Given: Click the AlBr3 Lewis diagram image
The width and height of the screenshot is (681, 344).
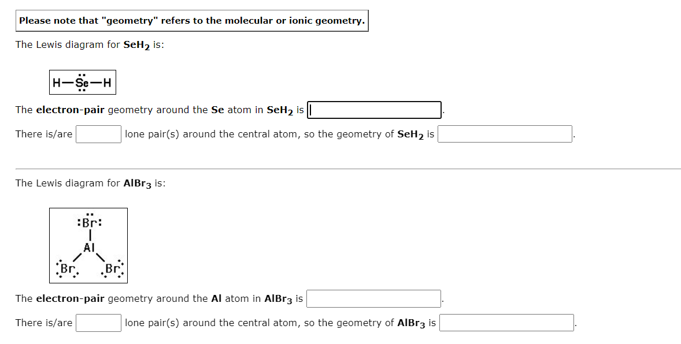Looking at the screenshot, I should [x=88, y=245].
